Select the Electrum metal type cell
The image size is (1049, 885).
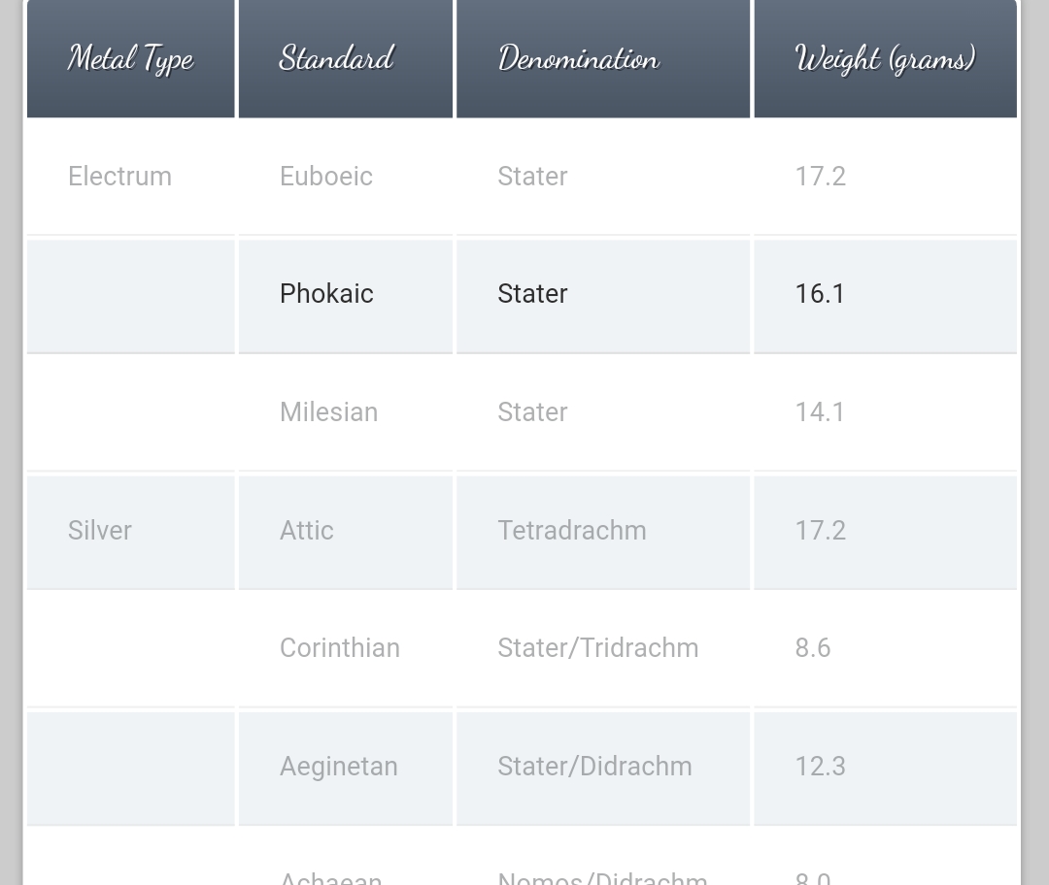click(131, 177)
